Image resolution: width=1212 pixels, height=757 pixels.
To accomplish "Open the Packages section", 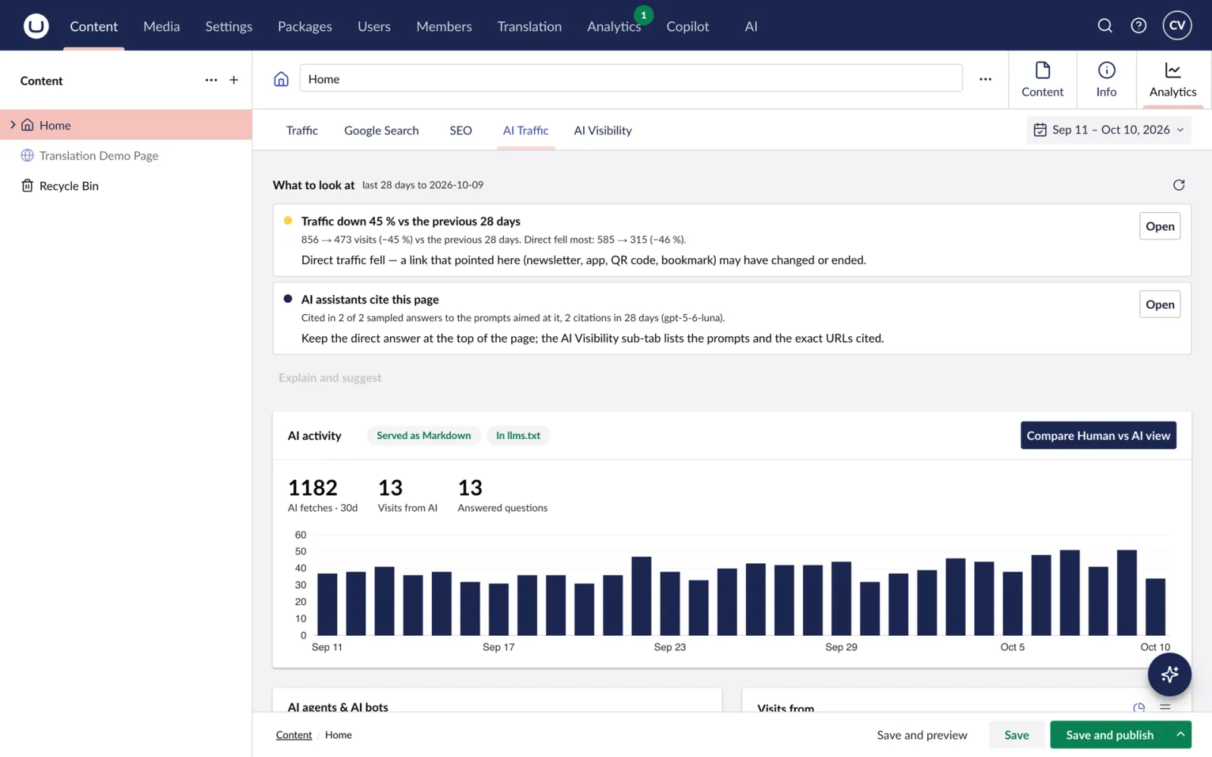I will (305, 26).
